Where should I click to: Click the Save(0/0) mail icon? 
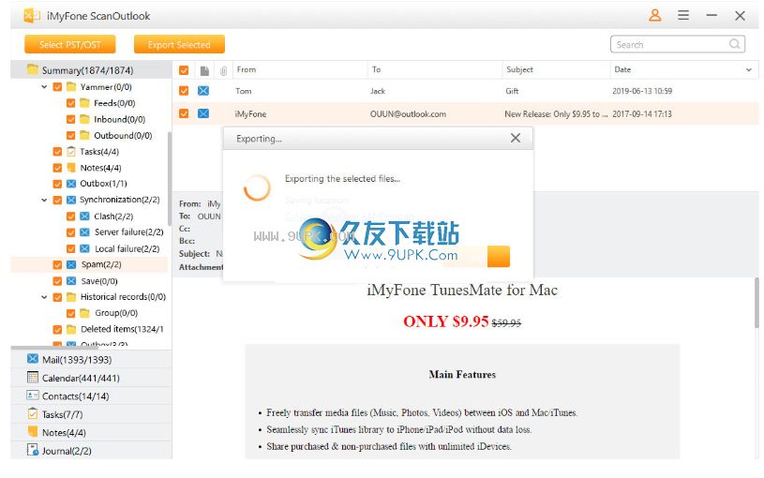[71, 281]
